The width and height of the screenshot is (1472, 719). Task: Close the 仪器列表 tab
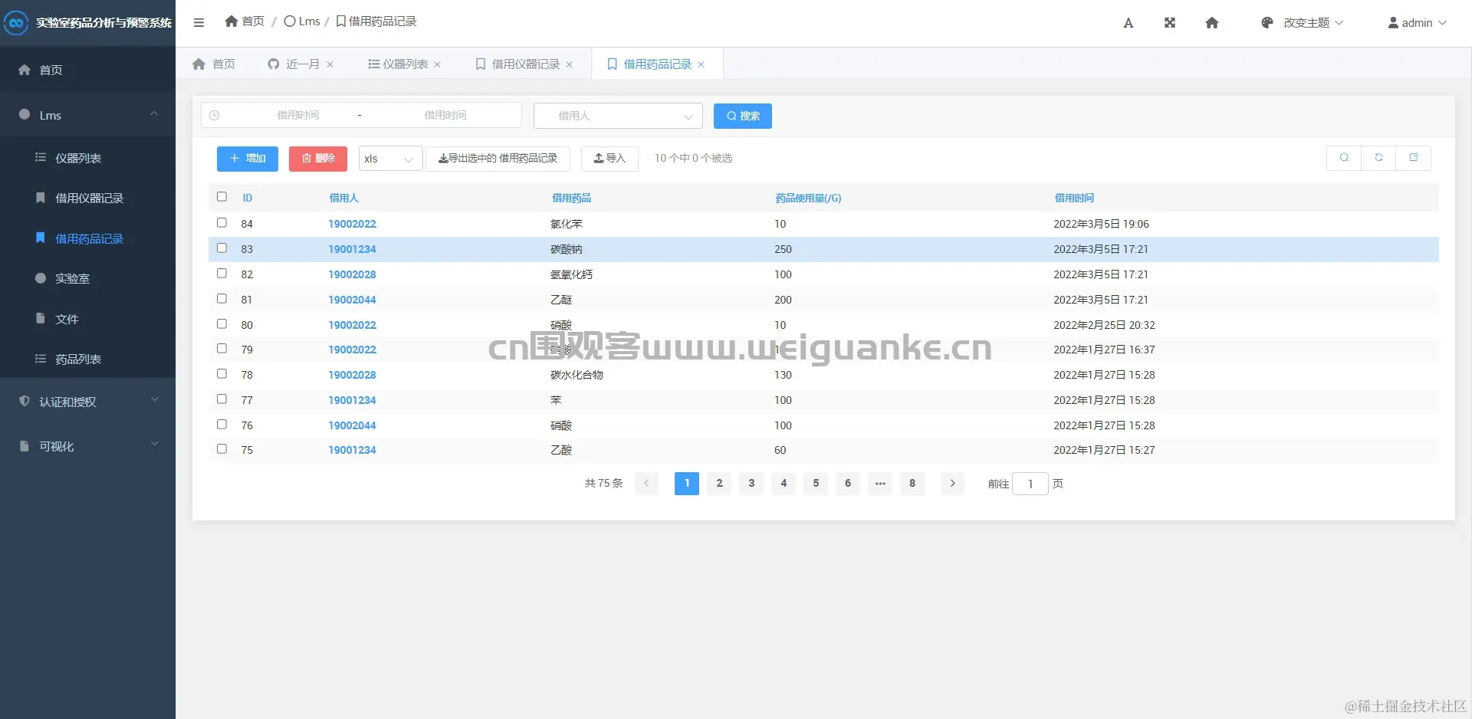(437, 64)
